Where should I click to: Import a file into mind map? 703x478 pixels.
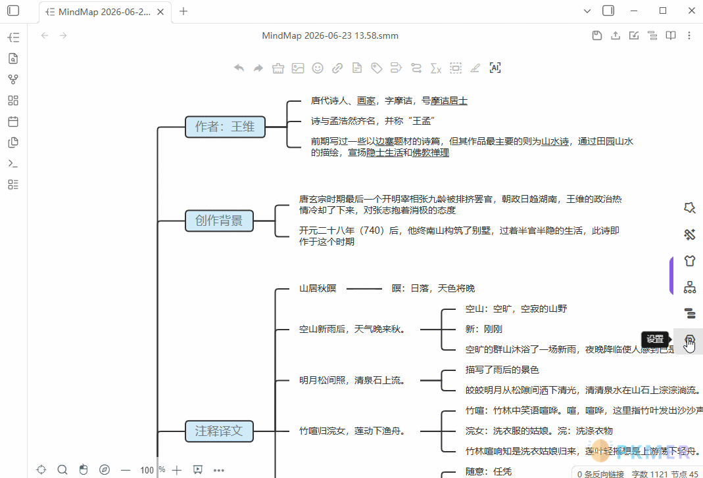[634, 35]
